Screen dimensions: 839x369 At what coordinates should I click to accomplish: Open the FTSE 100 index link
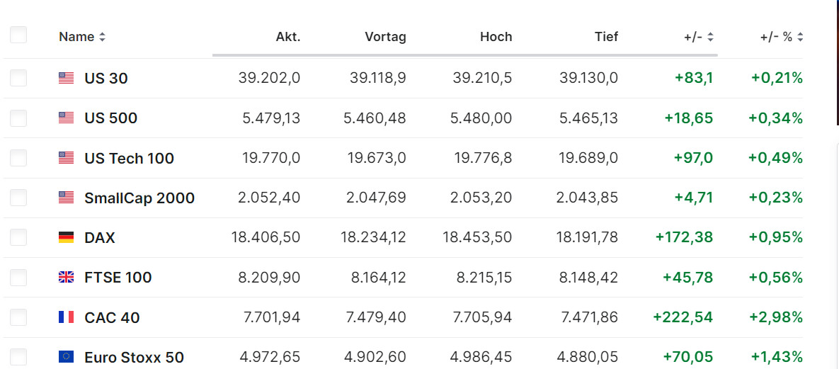pos(118,278)
